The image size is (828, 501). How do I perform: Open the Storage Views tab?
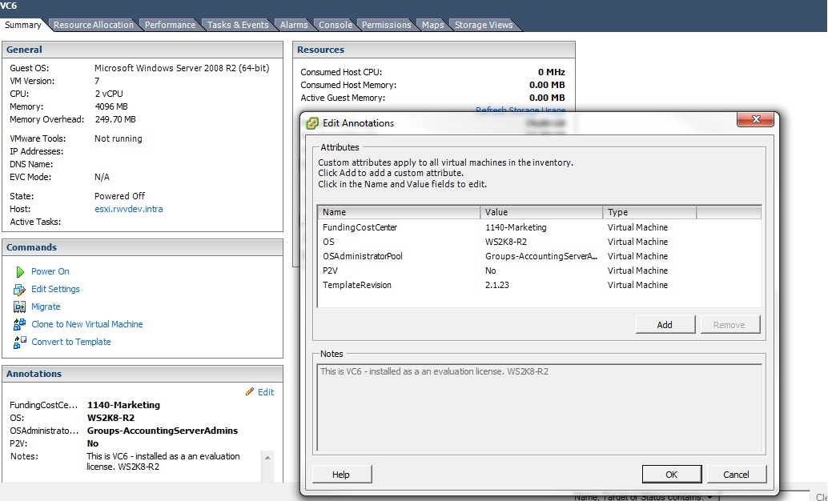click(484, 25)
